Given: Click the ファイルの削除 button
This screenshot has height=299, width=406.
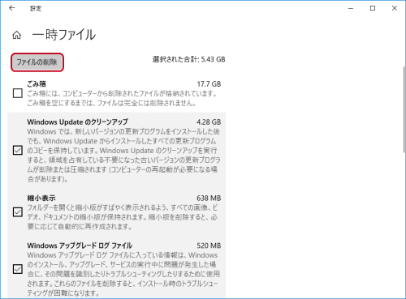Looking at the screenshot, I should (x=37, y=62).
